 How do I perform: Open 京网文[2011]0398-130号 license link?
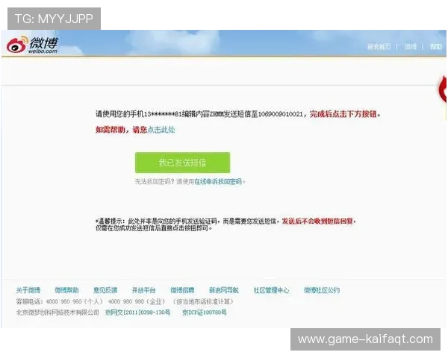(x=137, y=313)
